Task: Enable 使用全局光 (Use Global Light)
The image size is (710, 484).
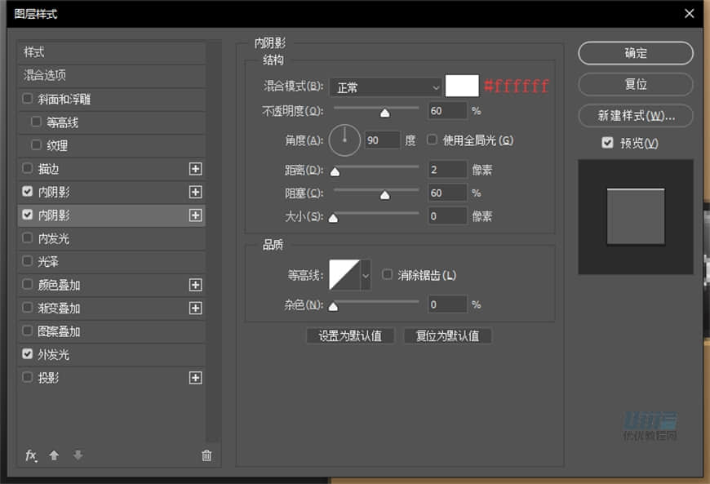Action: (x=432, y=140)
